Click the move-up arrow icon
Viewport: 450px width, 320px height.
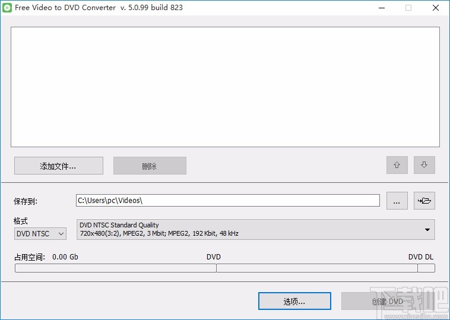click(x=397, y=165)
